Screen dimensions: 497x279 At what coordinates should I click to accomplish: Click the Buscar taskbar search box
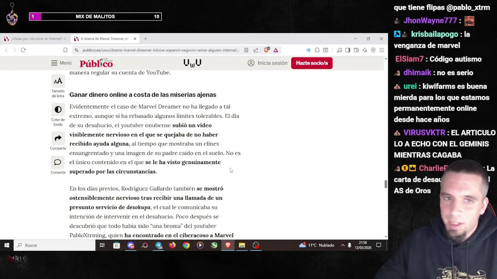coord(54,245)
